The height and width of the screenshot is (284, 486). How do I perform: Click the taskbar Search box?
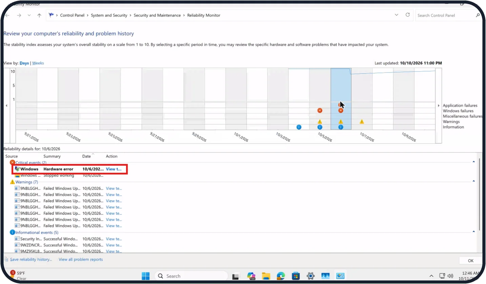pos(191,276)
